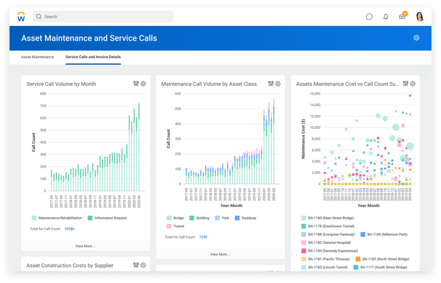This screenshot has width=441, height=283.
Task: Open dashboard settings gear in blue header
Action: [x=416, y=38]
